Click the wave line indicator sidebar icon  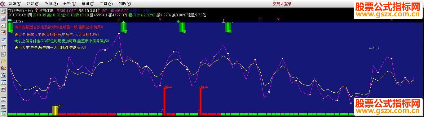(3, 99)
